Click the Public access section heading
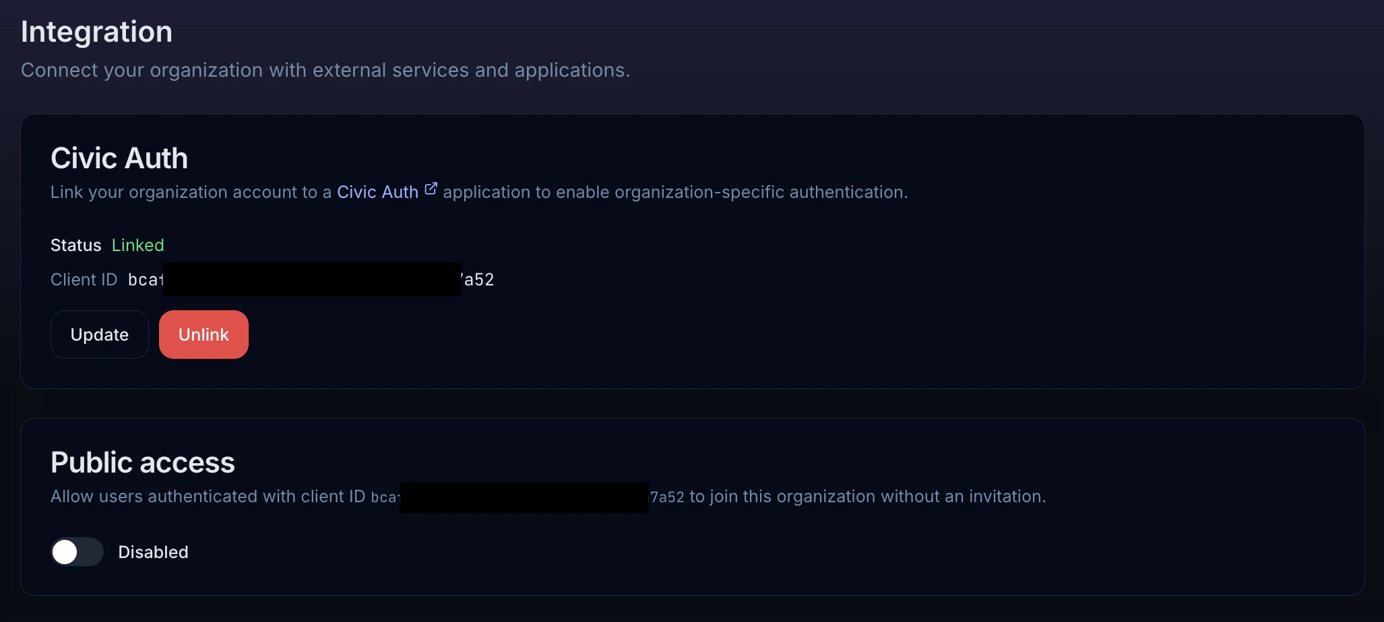1384x622 pixels. click(142, 462)
